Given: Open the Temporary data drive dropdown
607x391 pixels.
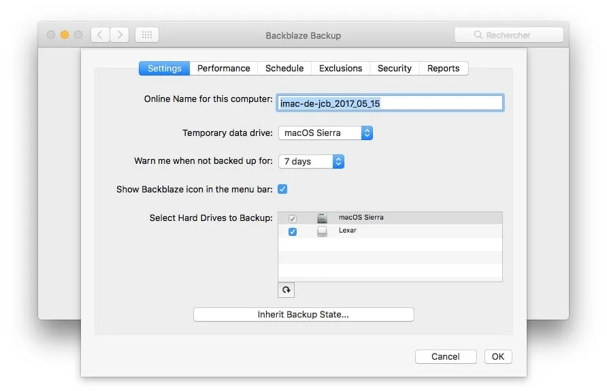Looking at the screenshot, I should [325, 133].
